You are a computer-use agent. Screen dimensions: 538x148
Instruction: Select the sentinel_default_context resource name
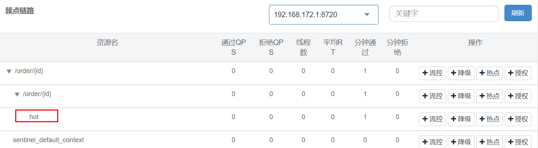point(48,140)
